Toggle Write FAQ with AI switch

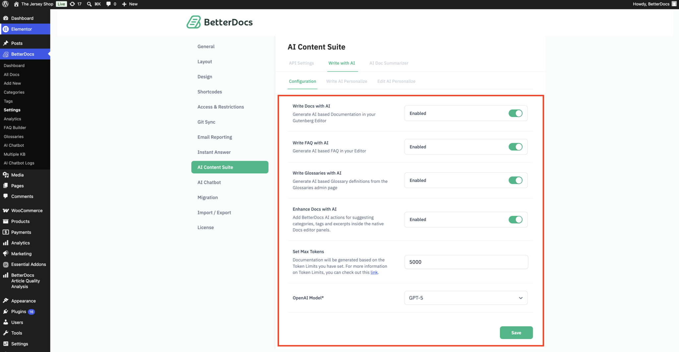(x=516, y=147)
